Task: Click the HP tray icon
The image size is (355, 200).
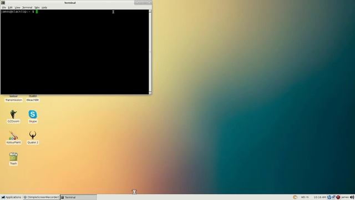Action: 329,197
